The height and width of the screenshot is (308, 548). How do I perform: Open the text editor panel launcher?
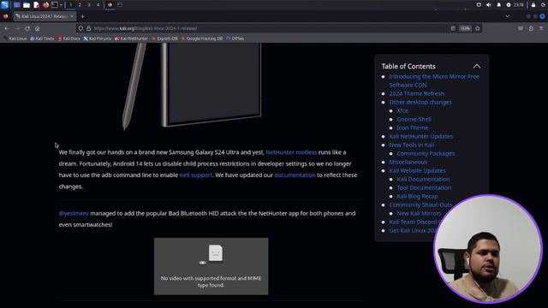coord(36,5)
